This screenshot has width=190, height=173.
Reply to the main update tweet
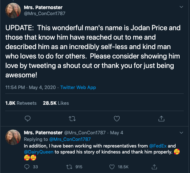coord(28,118)
